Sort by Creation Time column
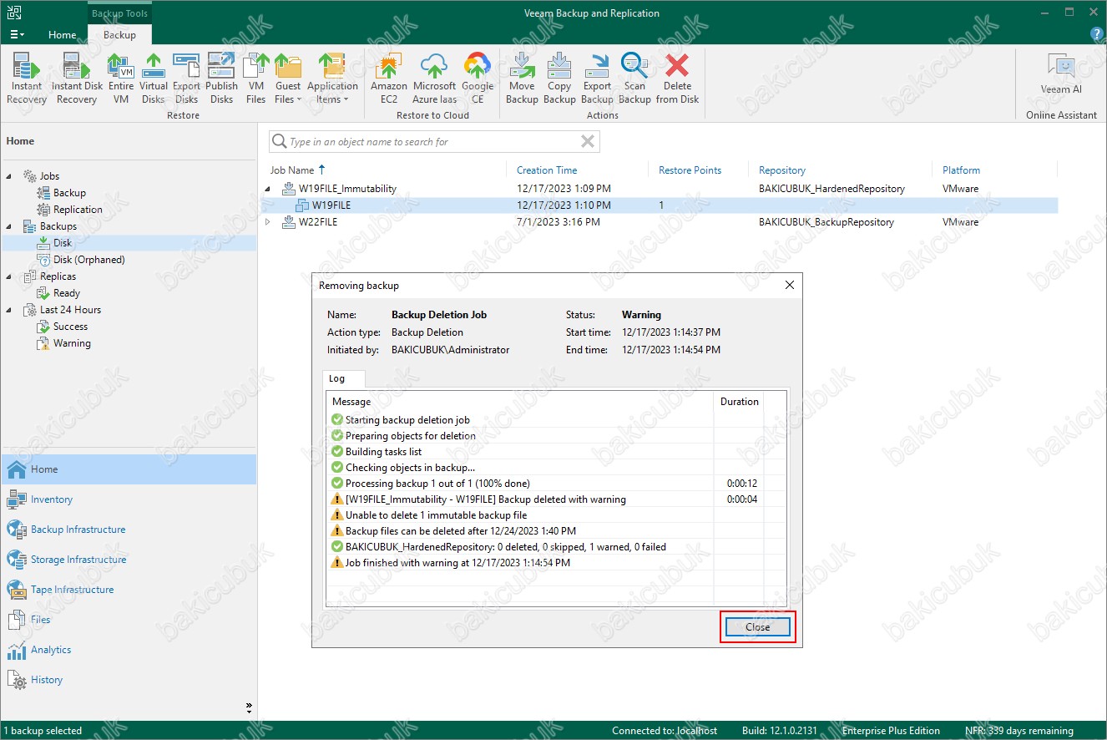 [547, 170]
